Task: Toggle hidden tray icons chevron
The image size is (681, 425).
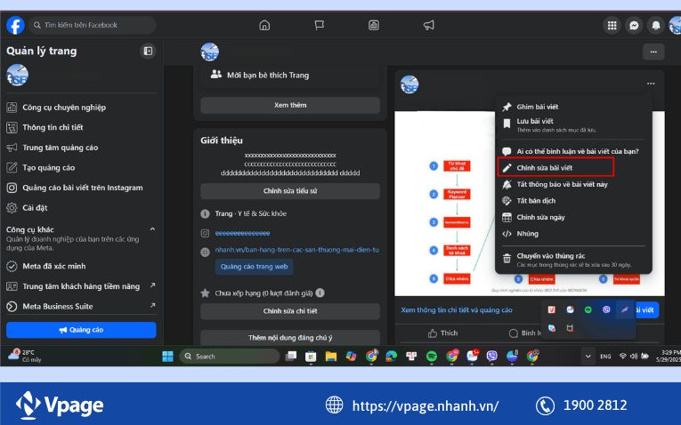Action: [588, 357]
